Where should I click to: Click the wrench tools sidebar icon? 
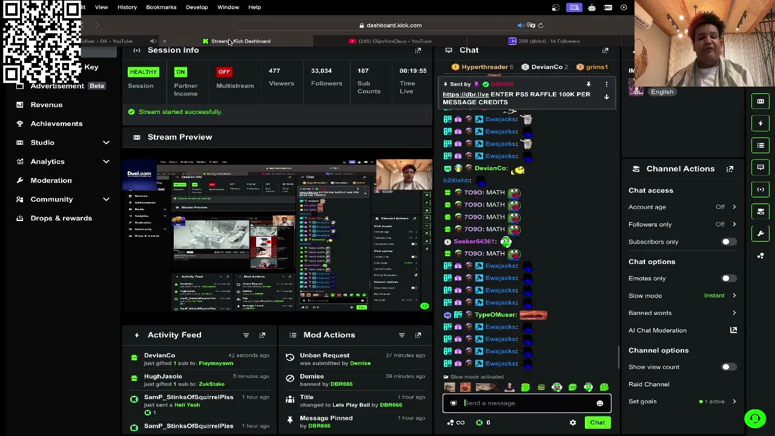tap(760, 234)
